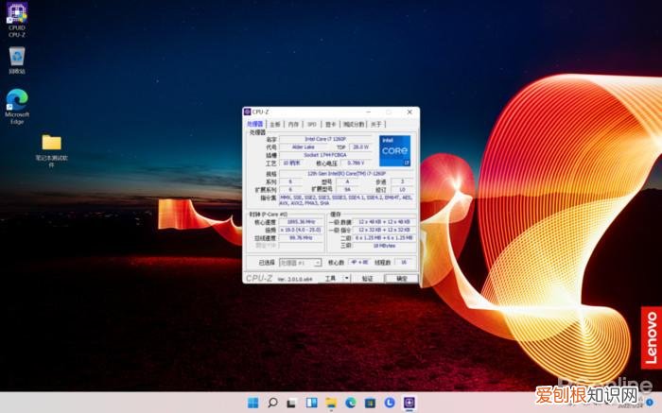This screenshot has width=662, height=413.
Task: Click the Socket 1744 FCBGA value
Action: (x=325, y=155)
